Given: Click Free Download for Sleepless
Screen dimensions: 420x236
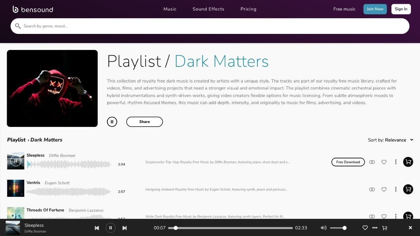Looking at the screenshot, I should point(348,162).
